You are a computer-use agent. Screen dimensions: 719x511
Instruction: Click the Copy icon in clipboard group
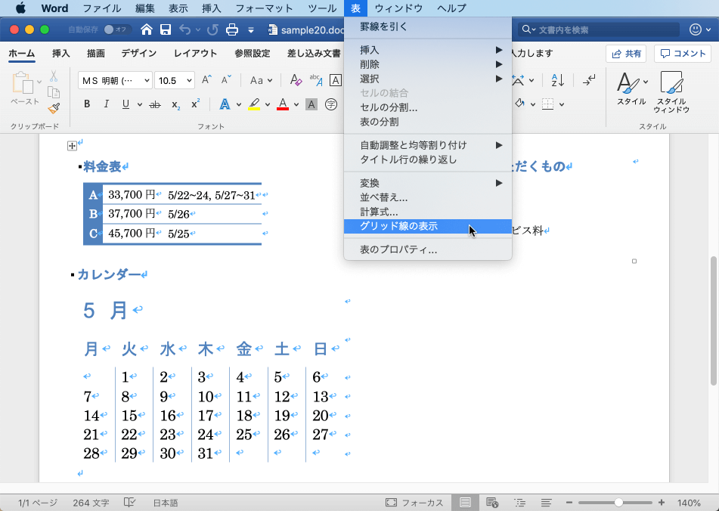point(54,92)
